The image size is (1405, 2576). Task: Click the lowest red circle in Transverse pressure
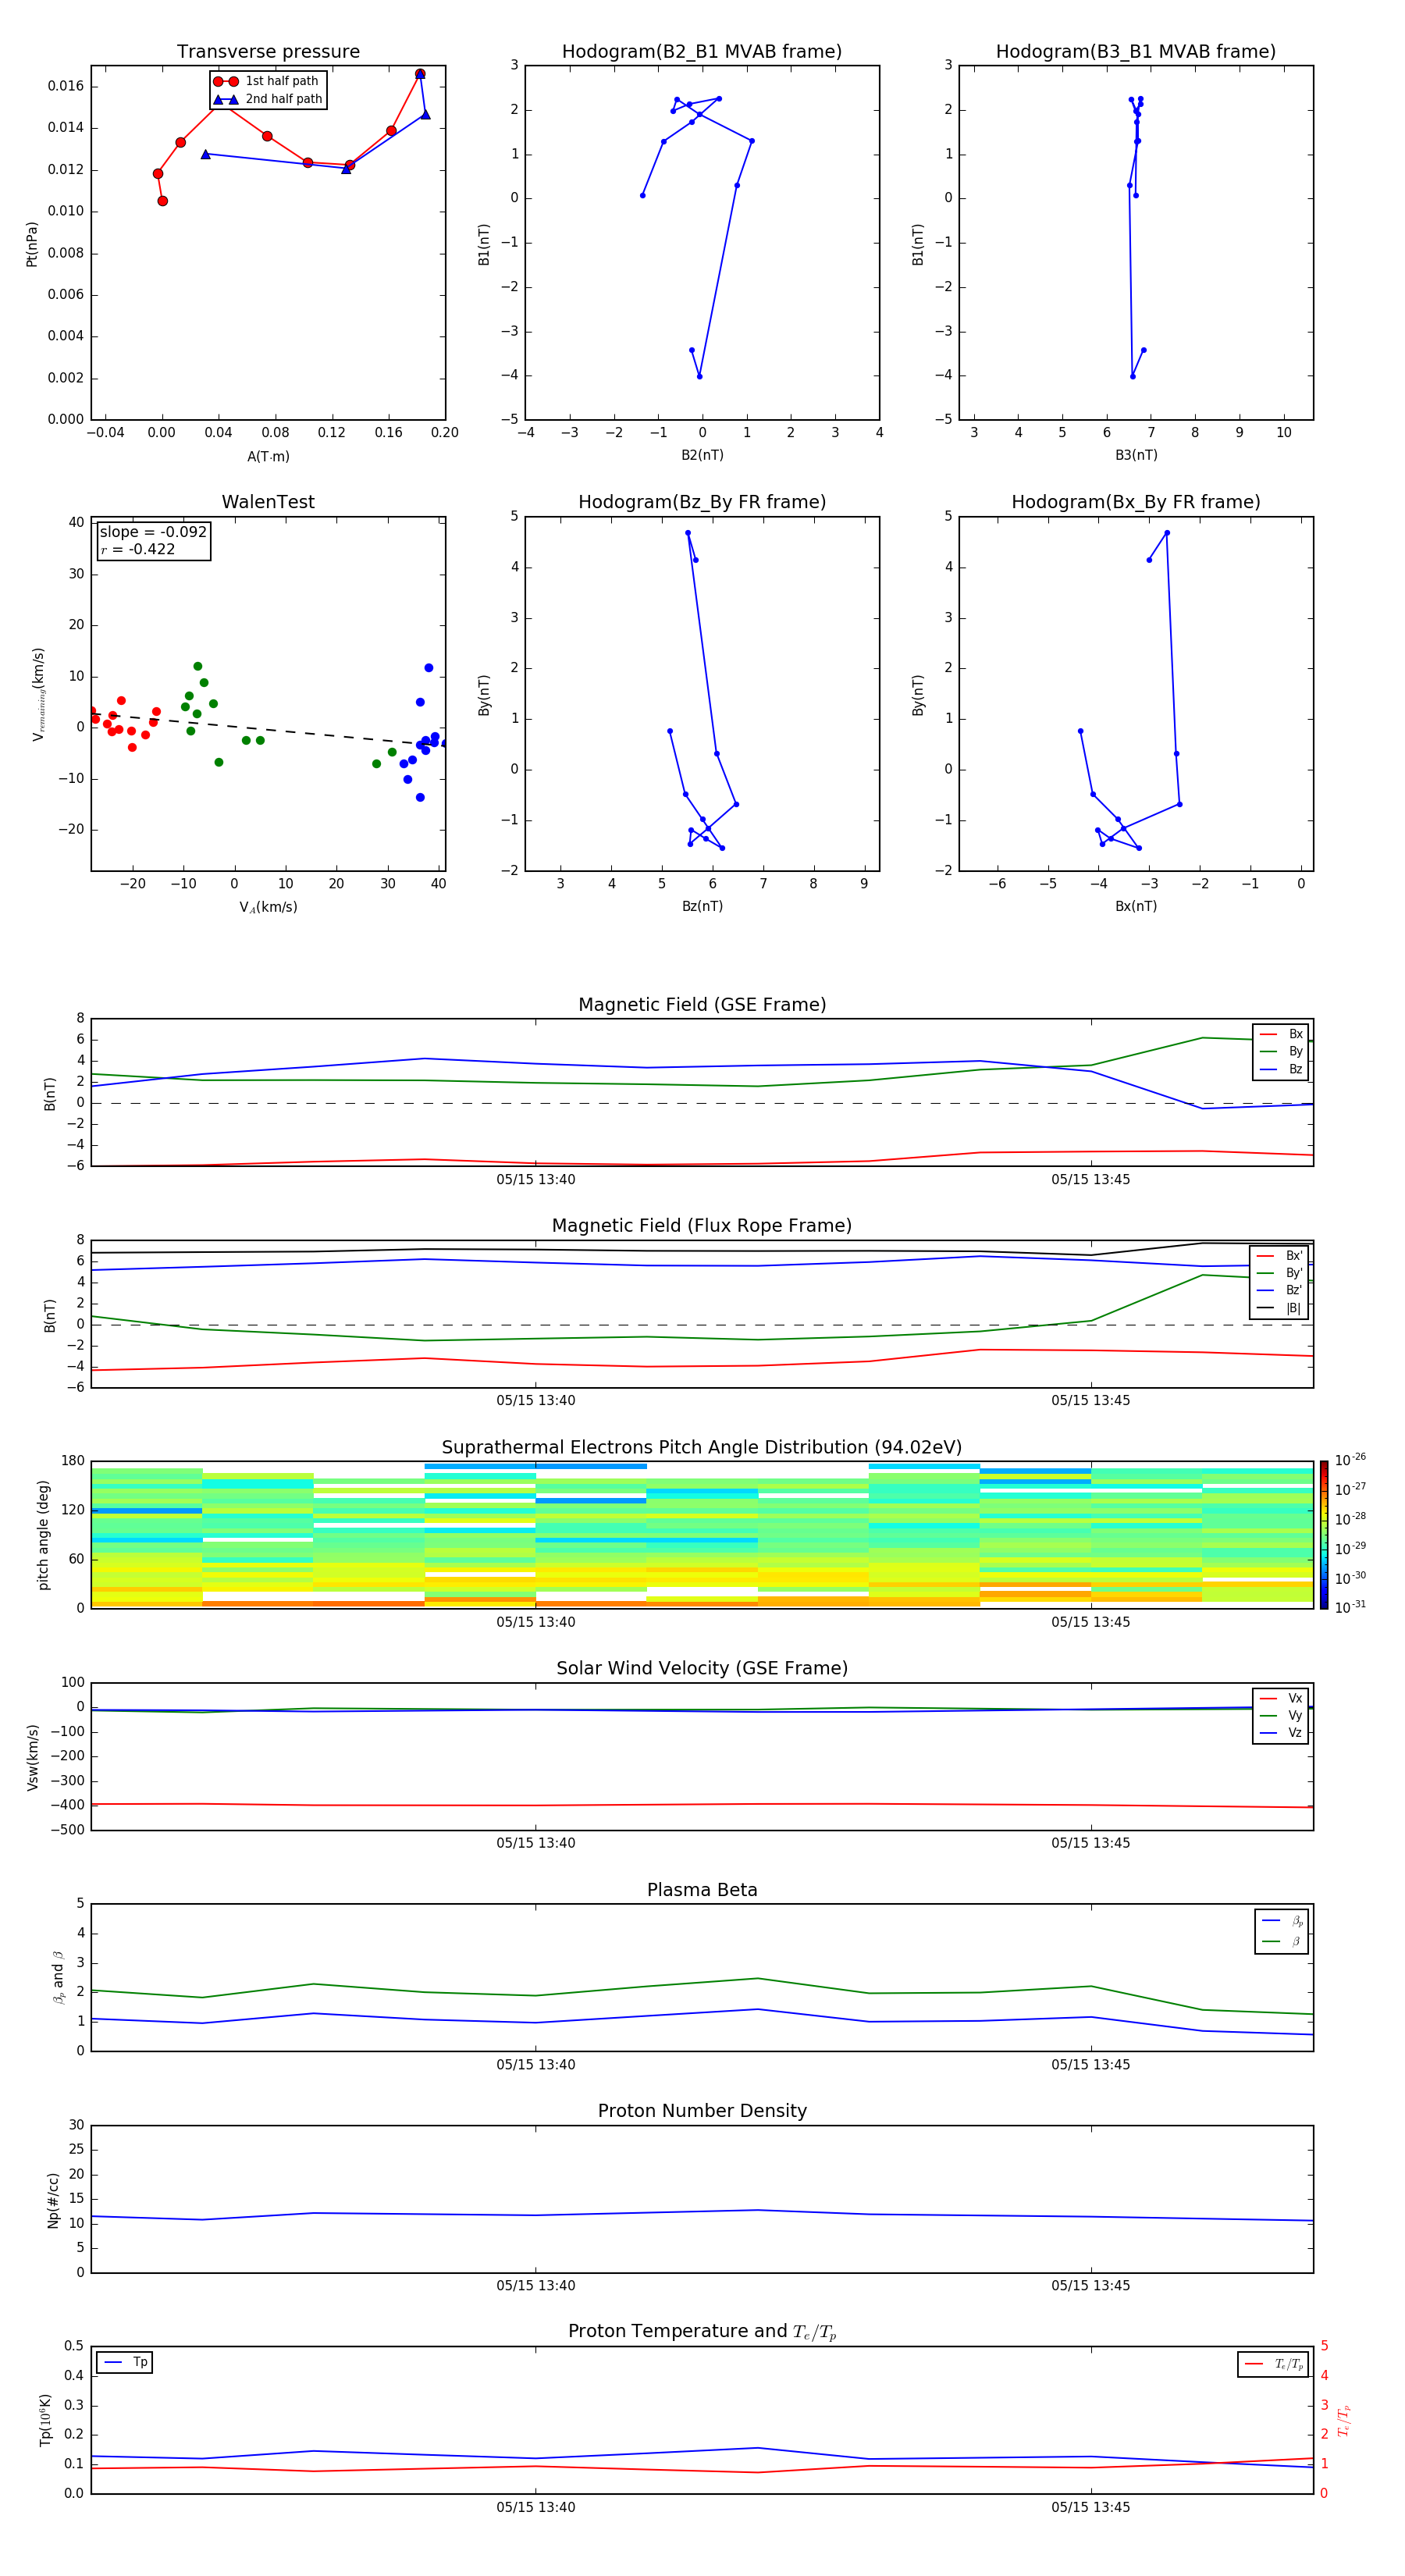162,201
